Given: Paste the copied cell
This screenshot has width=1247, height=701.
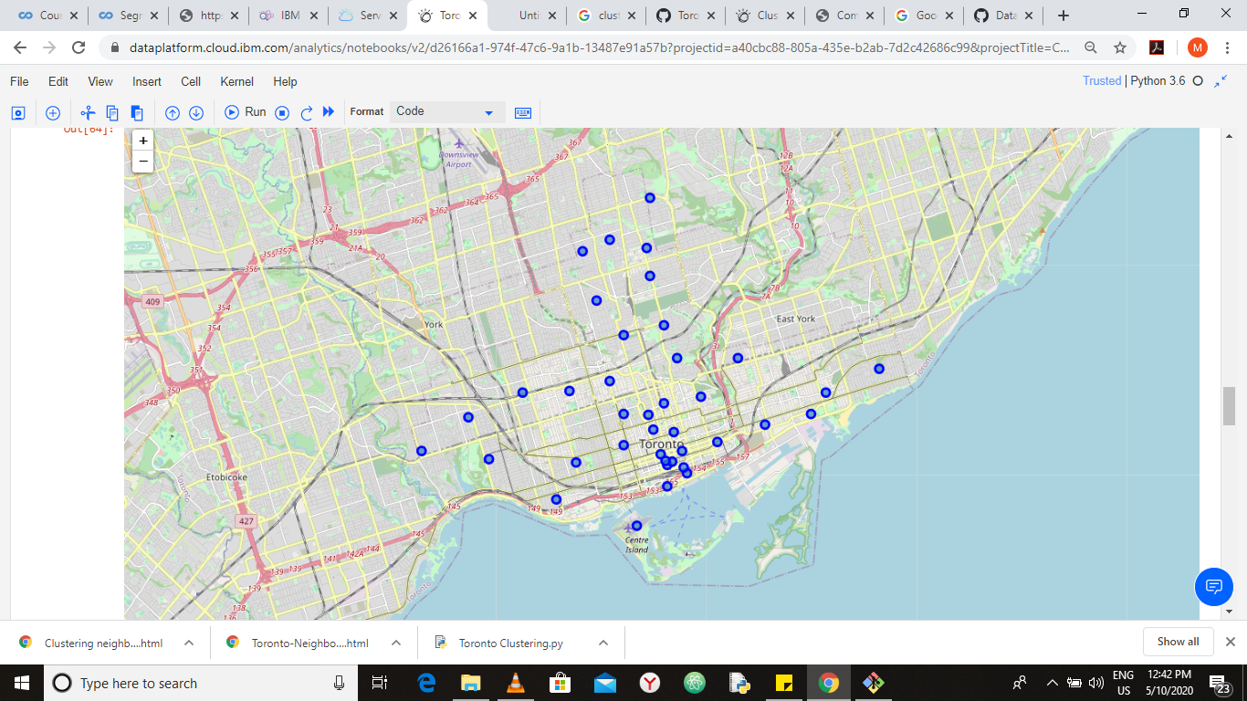Looking at the screenshot, I should pyautogui.click(x=136, y=111).
